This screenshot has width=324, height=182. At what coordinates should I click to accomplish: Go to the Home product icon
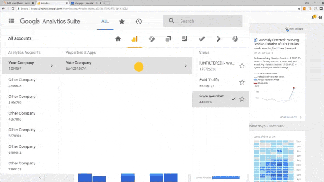[118, 39]
